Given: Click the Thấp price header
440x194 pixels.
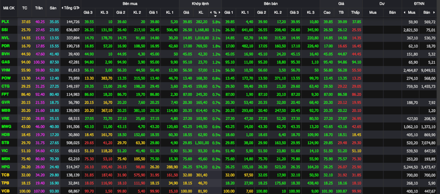Looking at the screenshot, I should tap(355, 12).
